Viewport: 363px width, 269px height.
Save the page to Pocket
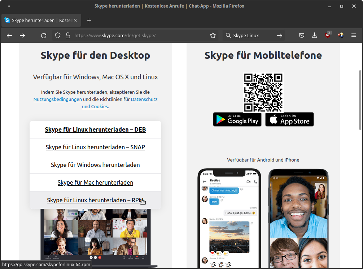tap(302, 35)
